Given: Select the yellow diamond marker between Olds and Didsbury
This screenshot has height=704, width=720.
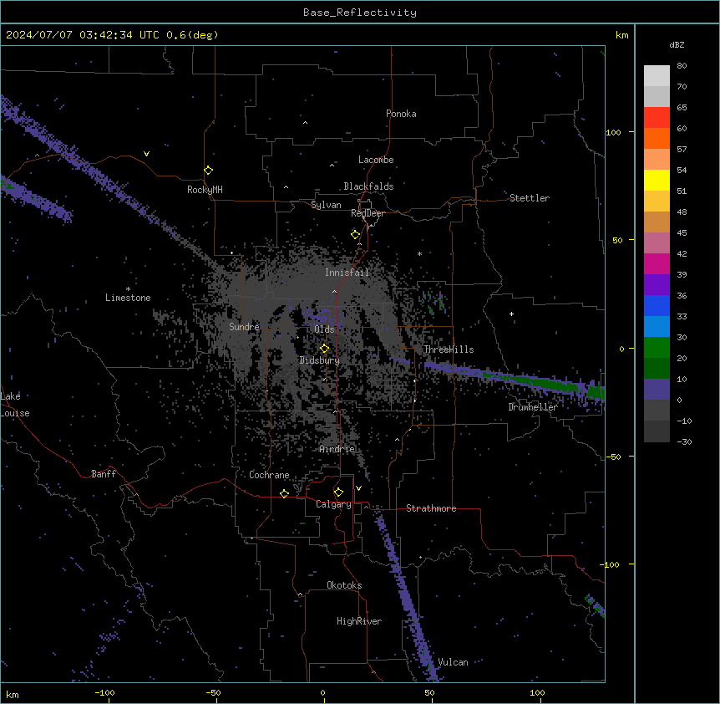Looking at the screenshot, I should point(324,349).
